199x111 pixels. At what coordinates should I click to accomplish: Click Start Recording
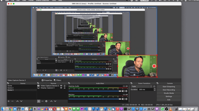(x=169, y=90)
